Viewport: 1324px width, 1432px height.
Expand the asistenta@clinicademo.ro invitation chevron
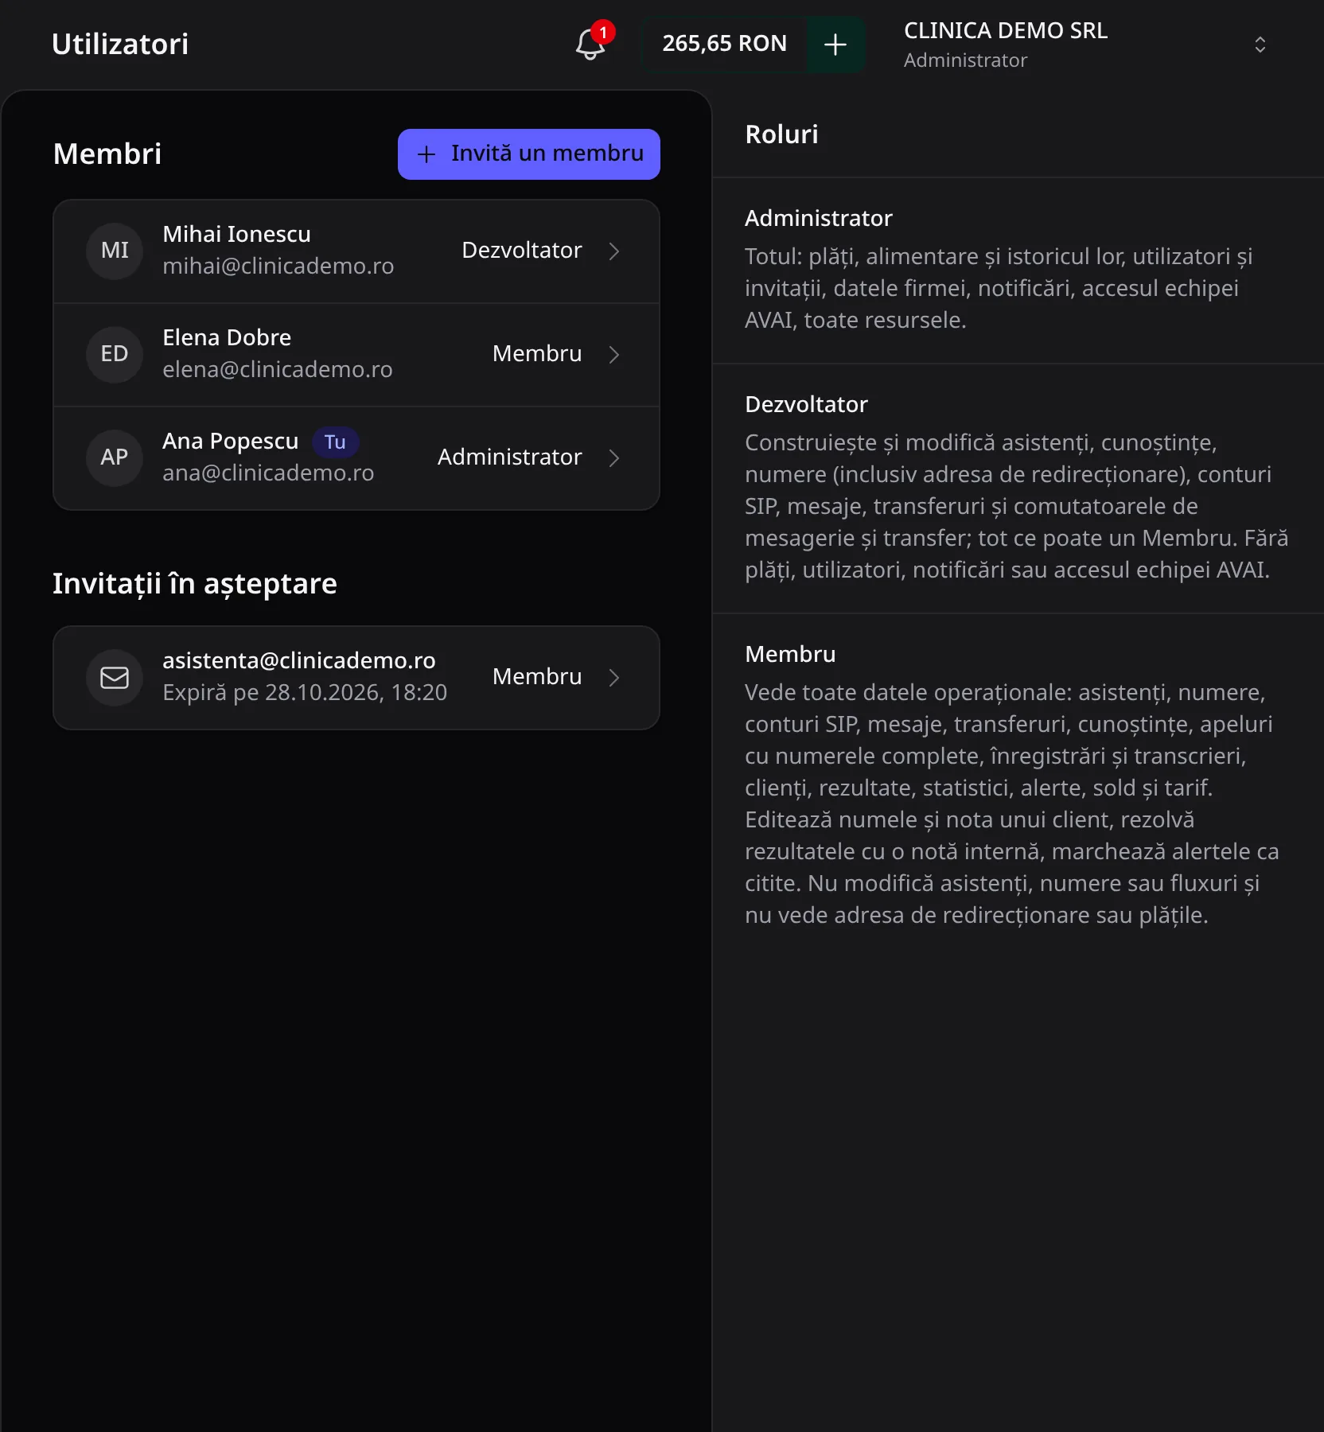[x=614, y=678]
